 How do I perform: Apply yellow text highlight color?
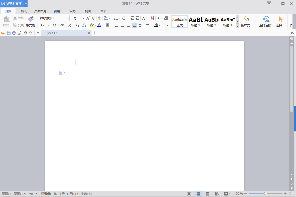pos(92,25)
